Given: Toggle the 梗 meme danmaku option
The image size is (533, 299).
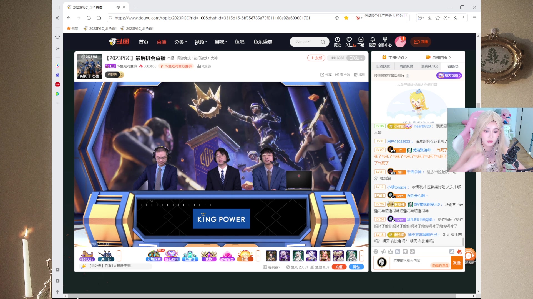Looking at the screenshot, I should coord(405,251).
